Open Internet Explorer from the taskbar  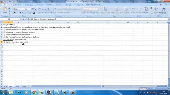click(x=19, y=93)
